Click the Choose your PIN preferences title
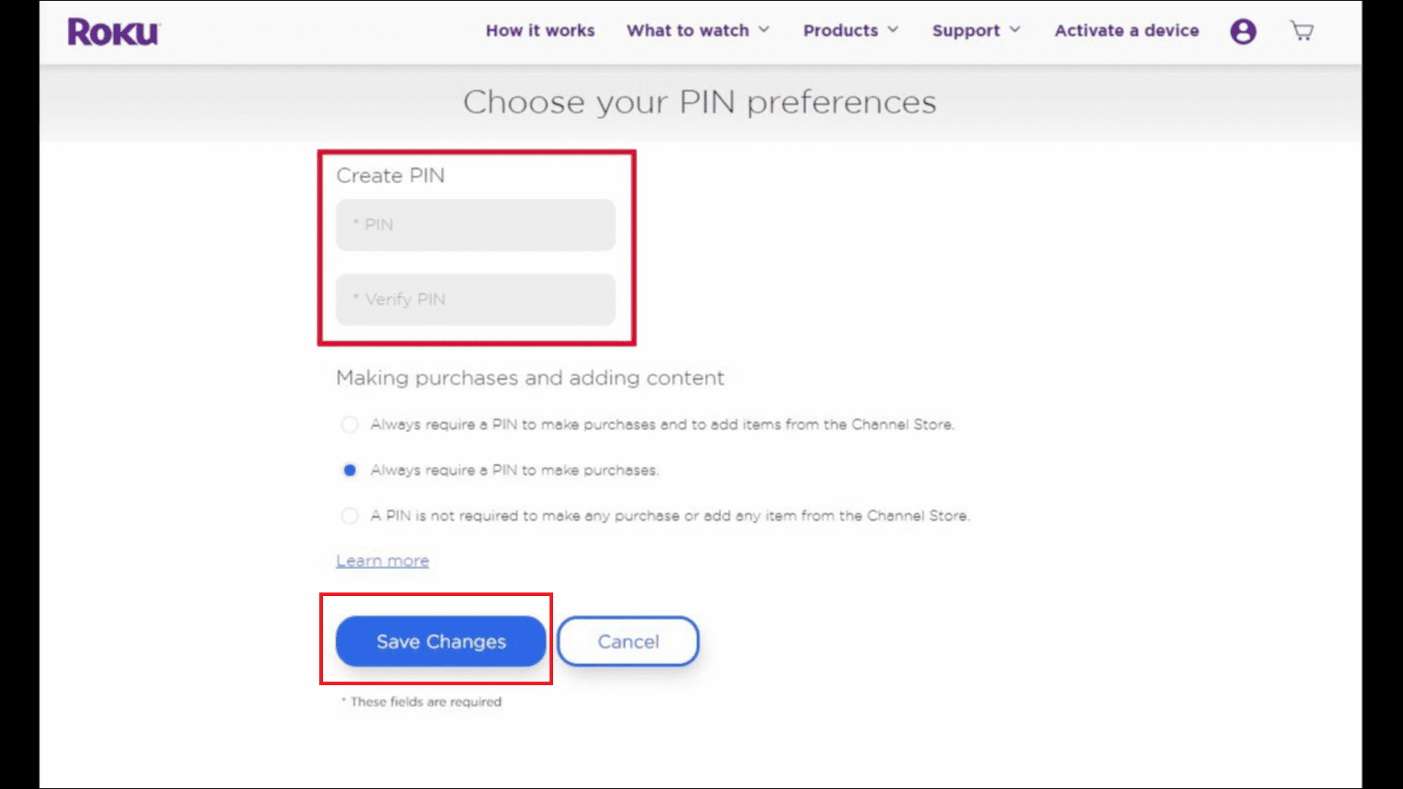Screen dimensions: 1403x789 click(x=701, y=102)
